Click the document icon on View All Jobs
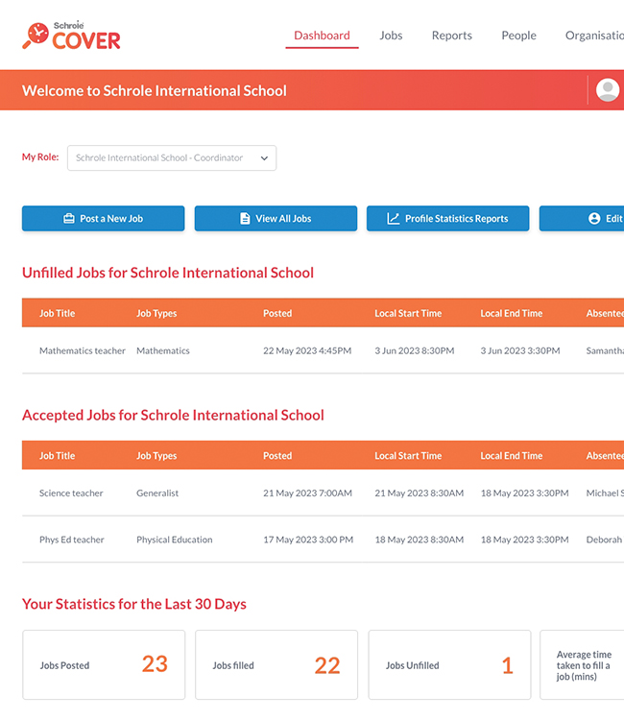This screenshot has height=720, width=624. point(245,219)
